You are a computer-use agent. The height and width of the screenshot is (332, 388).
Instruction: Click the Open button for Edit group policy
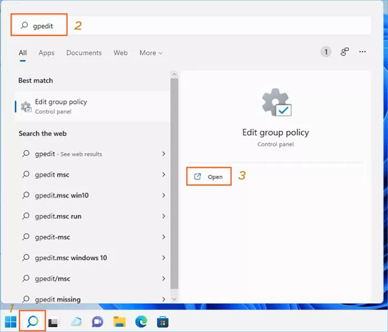pos(209,176)
